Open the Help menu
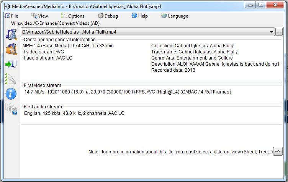288x182 pixels. (x=139, y=16)
